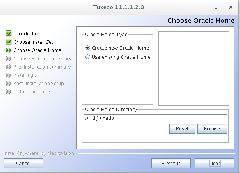This screenshot has height=173, width=240.
Task: Click gray arrow icon beside Choose Product Directory
Action: coord(8,58)
